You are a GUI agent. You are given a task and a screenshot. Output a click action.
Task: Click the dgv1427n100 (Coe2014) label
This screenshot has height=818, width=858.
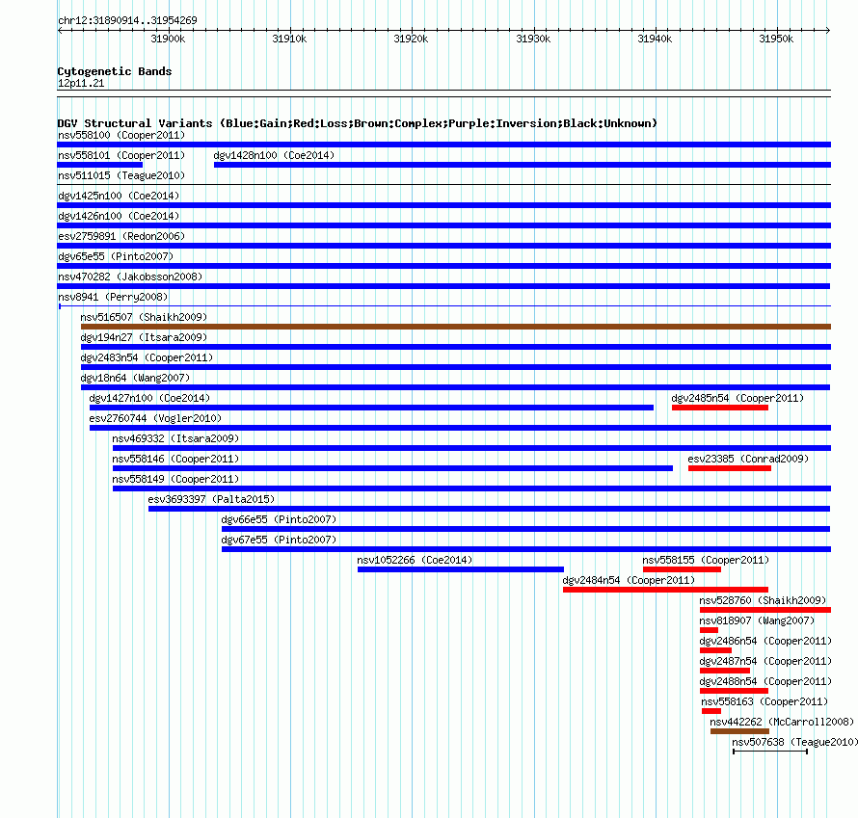coord(150,398)
